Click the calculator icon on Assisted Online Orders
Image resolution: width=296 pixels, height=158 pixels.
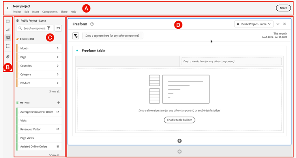[x=58, y=147]
